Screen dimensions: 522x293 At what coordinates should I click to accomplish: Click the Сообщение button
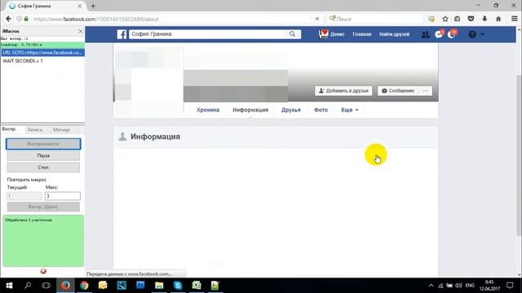click(398, 90)
